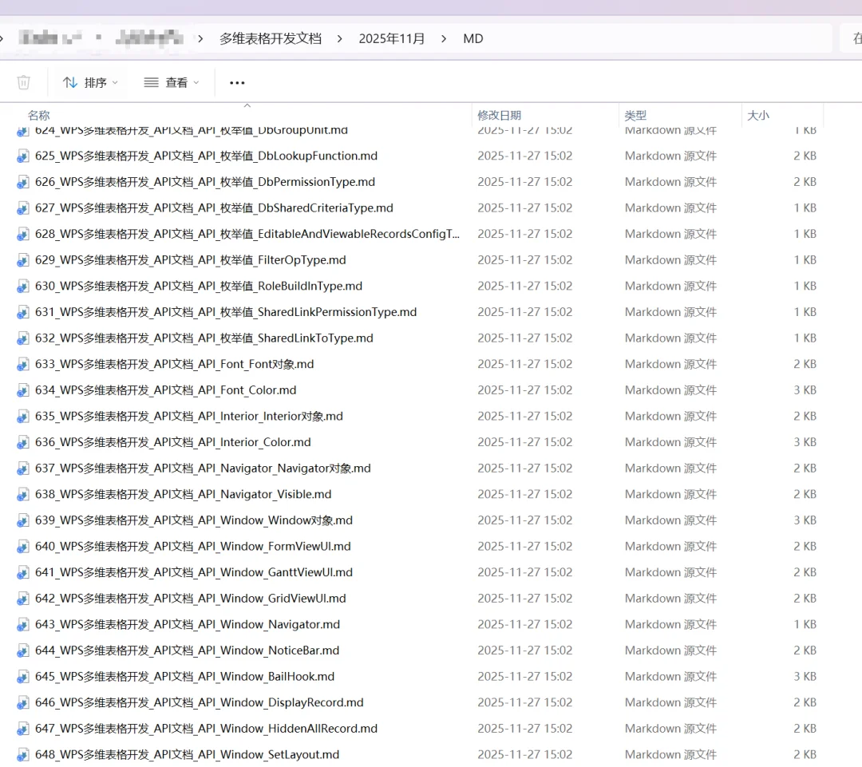Screen dimensions: 862x767
Task: Click the file icon of 629 FilterOpType.md
Action: 22,260
